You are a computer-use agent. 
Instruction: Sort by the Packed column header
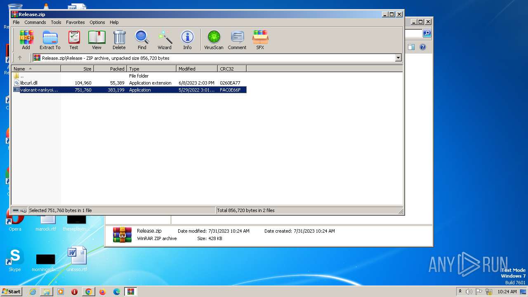(x=111, y=69)
